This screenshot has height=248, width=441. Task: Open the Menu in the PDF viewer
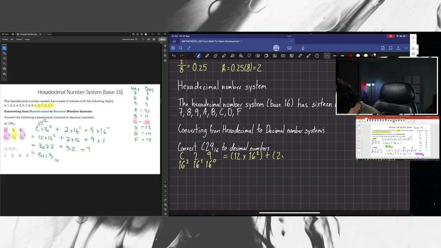(5, 34)
